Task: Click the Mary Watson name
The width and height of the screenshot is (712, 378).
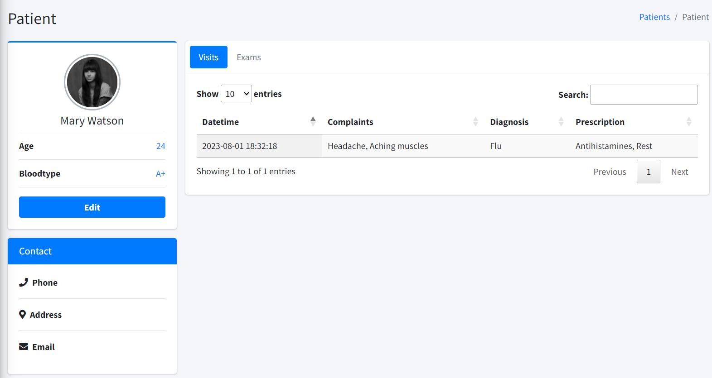Action: click(92, 121)
